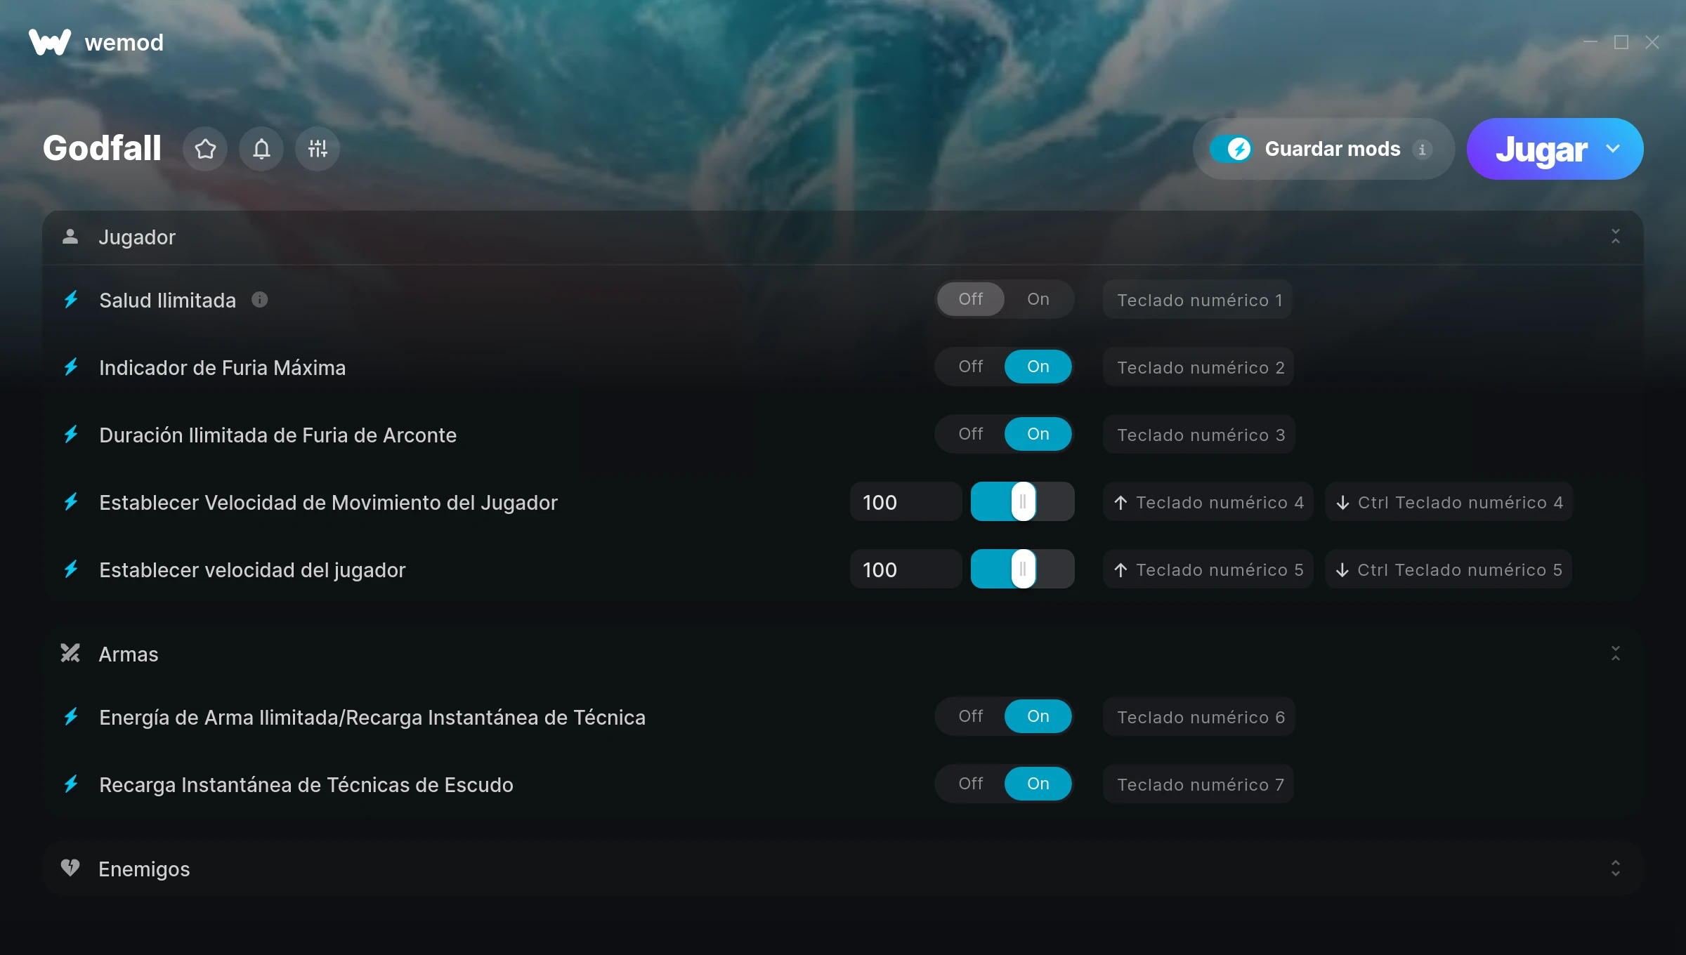Click hotkey Teclado numérico 3

pyautogui.click(x=1199, y=435)
